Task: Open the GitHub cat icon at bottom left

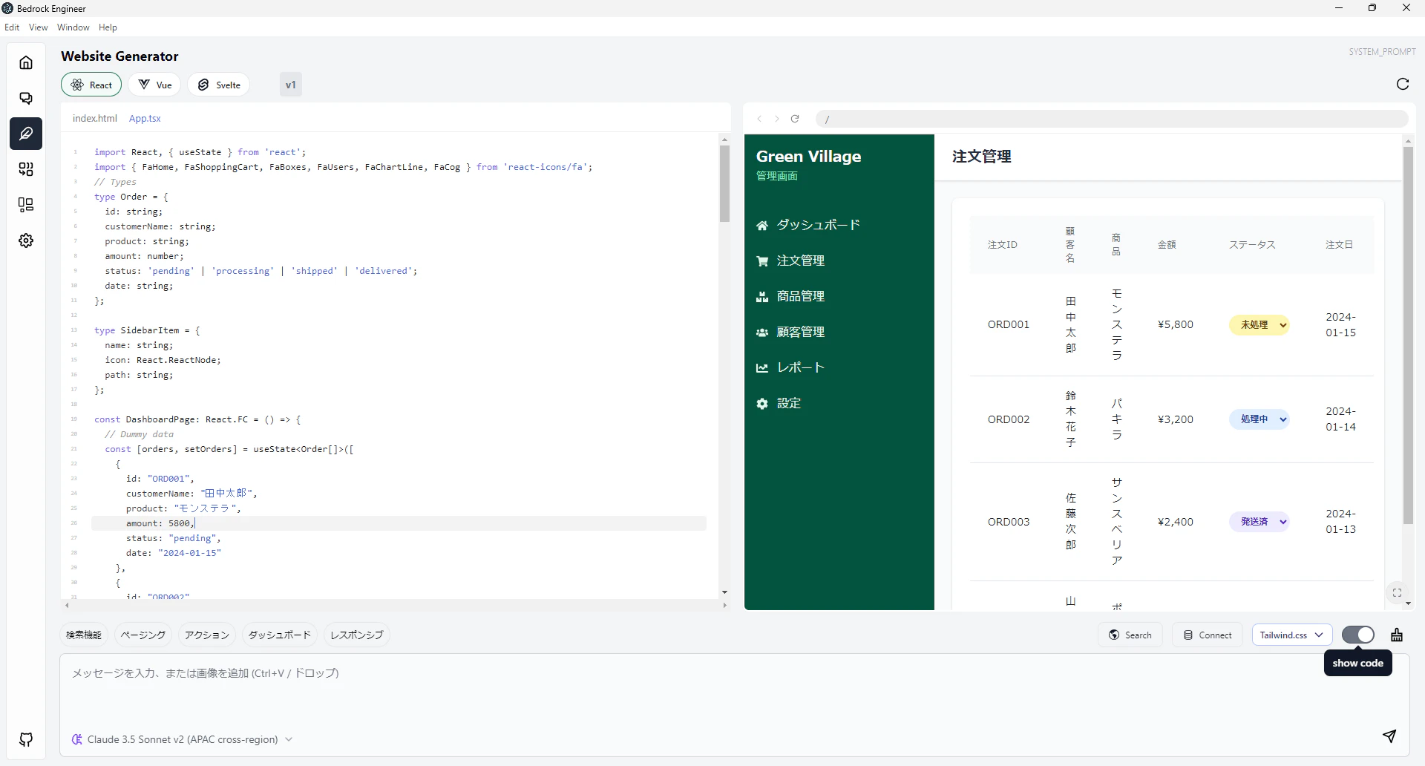Action: [26, 739]
